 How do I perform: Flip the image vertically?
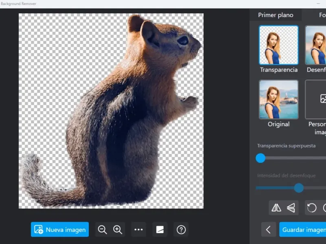pyautogui.click(x=291, y=208)
